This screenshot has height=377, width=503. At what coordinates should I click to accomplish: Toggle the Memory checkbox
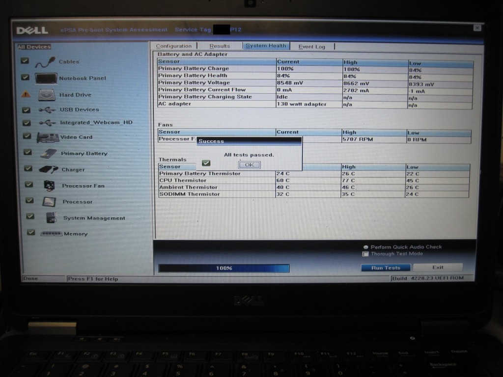click(x=31, y=232)
